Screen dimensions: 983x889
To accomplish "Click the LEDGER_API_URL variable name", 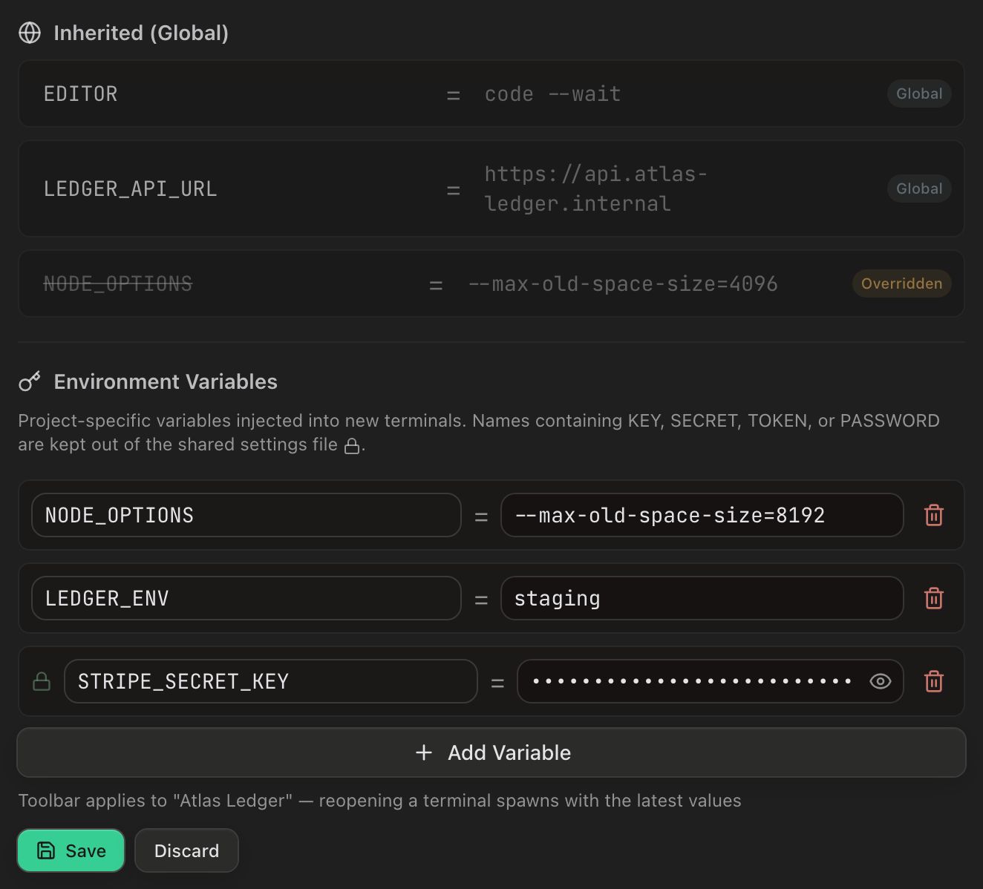I will click(x=131, y=188).
